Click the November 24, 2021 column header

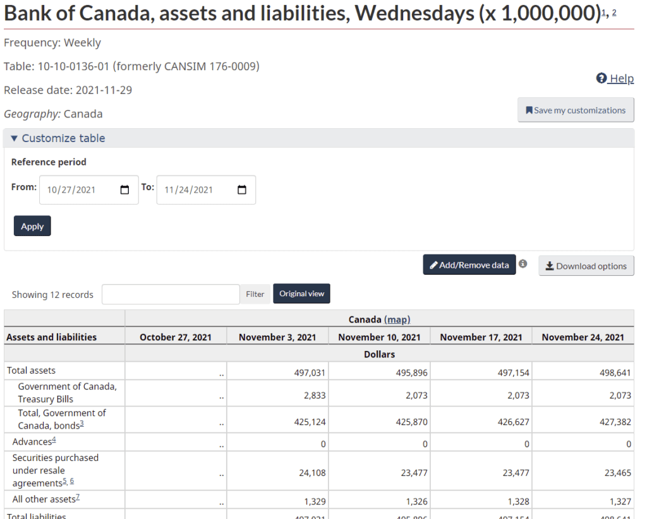pos(583,337)
